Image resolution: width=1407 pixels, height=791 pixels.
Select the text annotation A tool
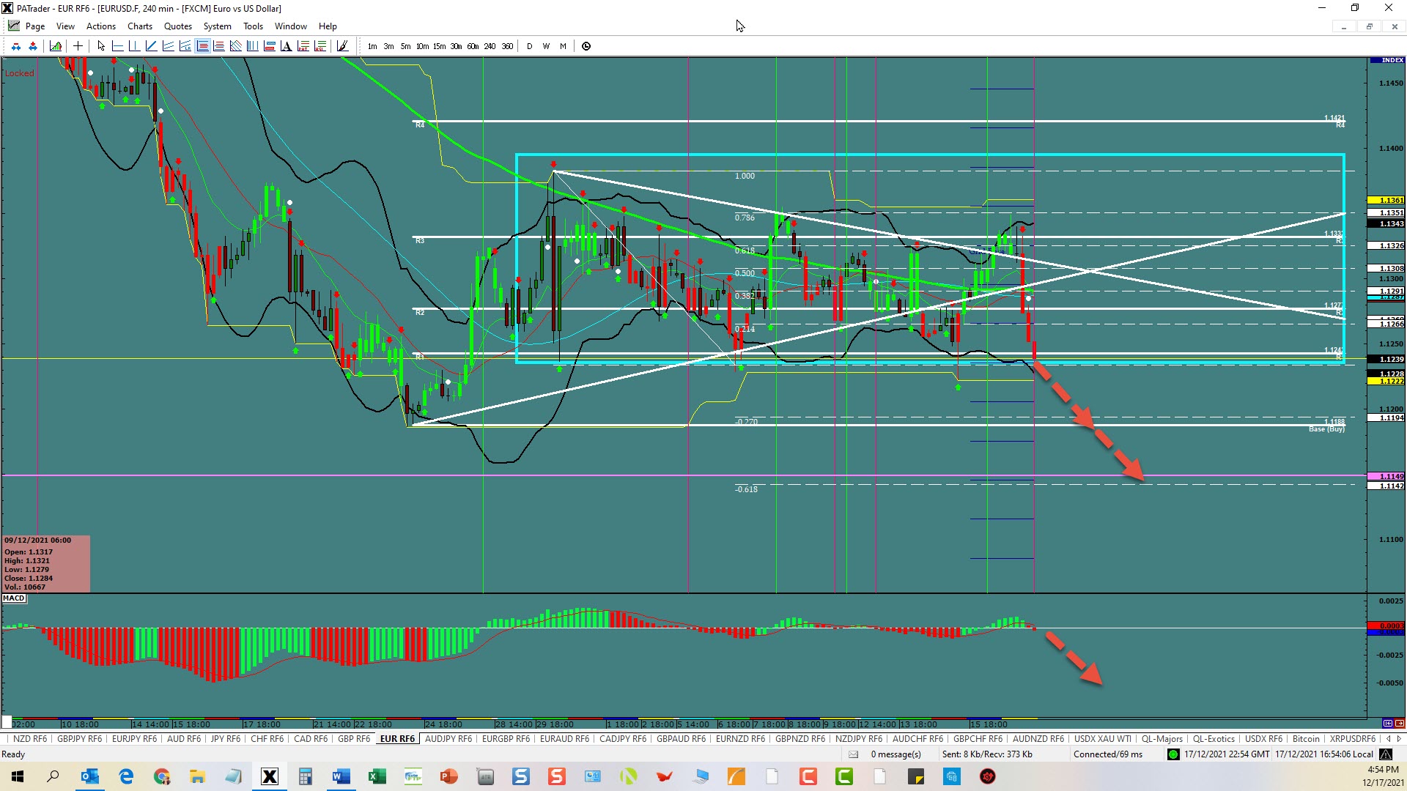pyautogui.click(x=286, y=46)
